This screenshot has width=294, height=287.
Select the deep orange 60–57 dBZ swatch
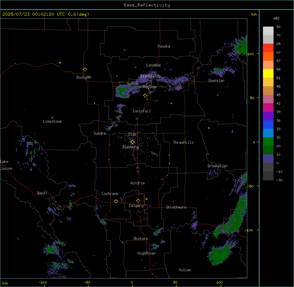[268, 56]
